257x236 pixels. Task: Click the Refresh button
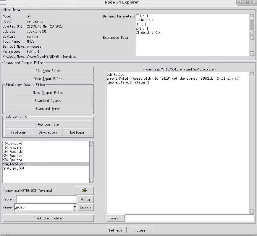pos(115,230)
